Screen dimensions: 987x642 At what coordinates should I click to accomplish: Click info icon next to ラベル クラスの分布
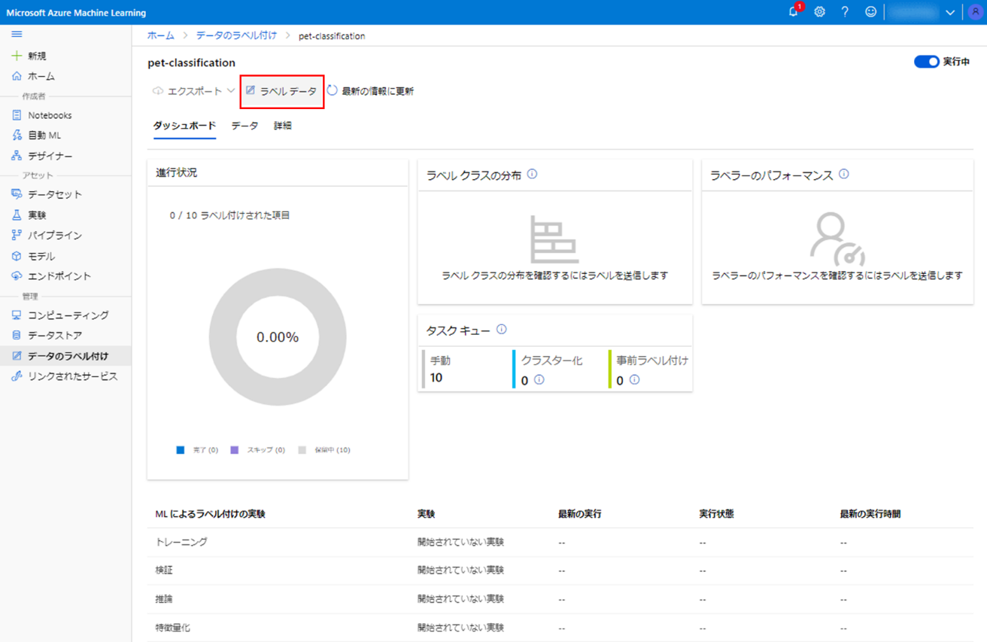[x=532, y=174]
